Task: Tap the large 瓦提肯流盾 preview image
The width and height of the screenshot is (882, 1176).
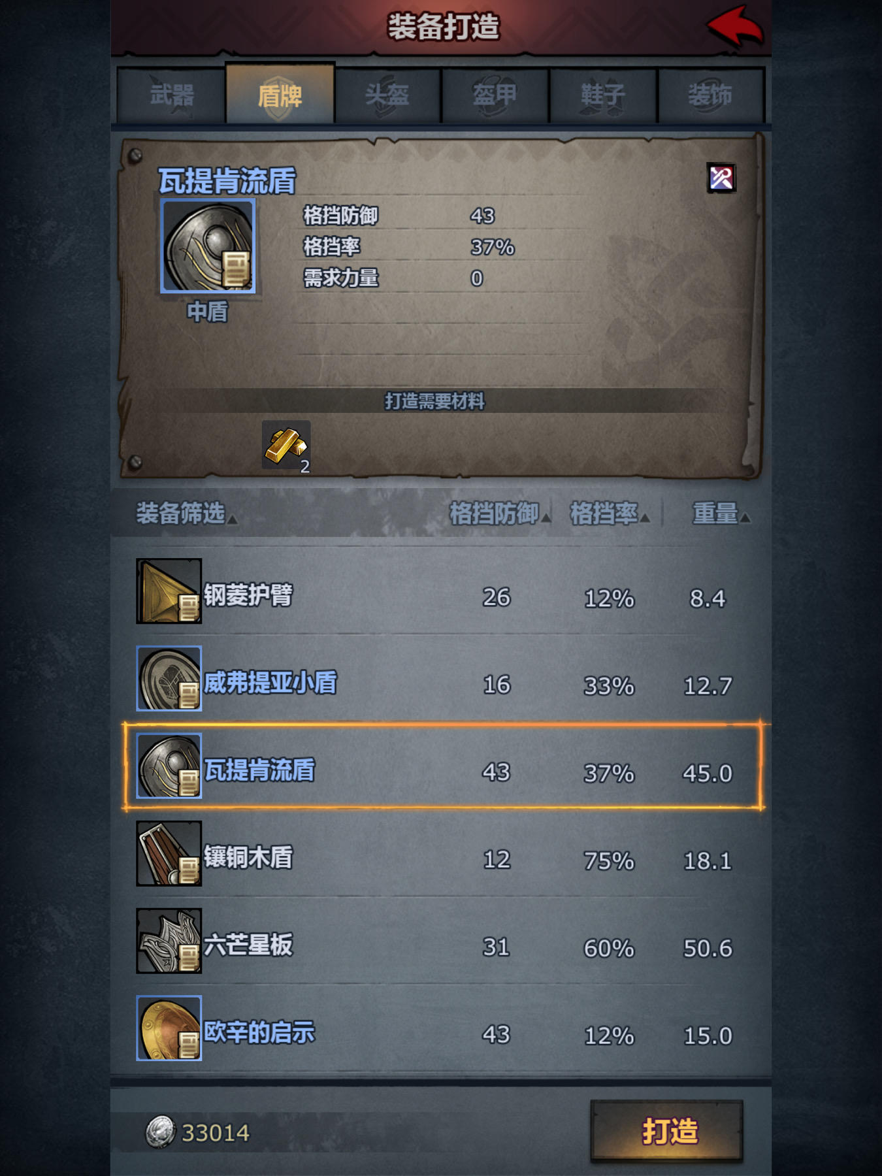Action: point(208,246)
